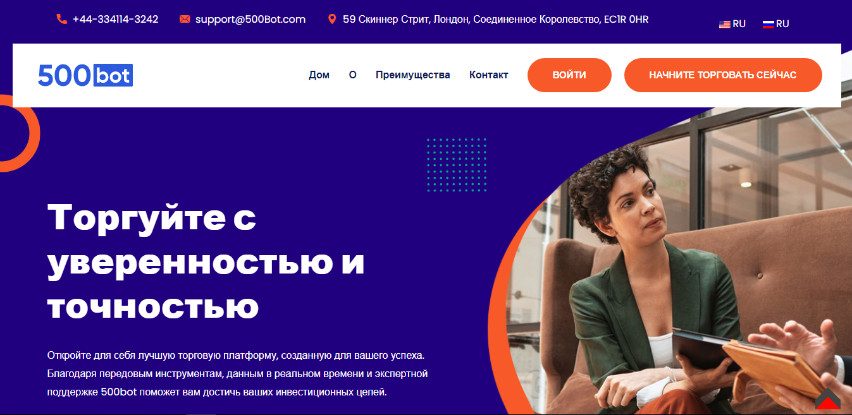Click the red scroll-to-top arrow
The height and width of the screenshot is (415, 852).
(x=828, y=400)
